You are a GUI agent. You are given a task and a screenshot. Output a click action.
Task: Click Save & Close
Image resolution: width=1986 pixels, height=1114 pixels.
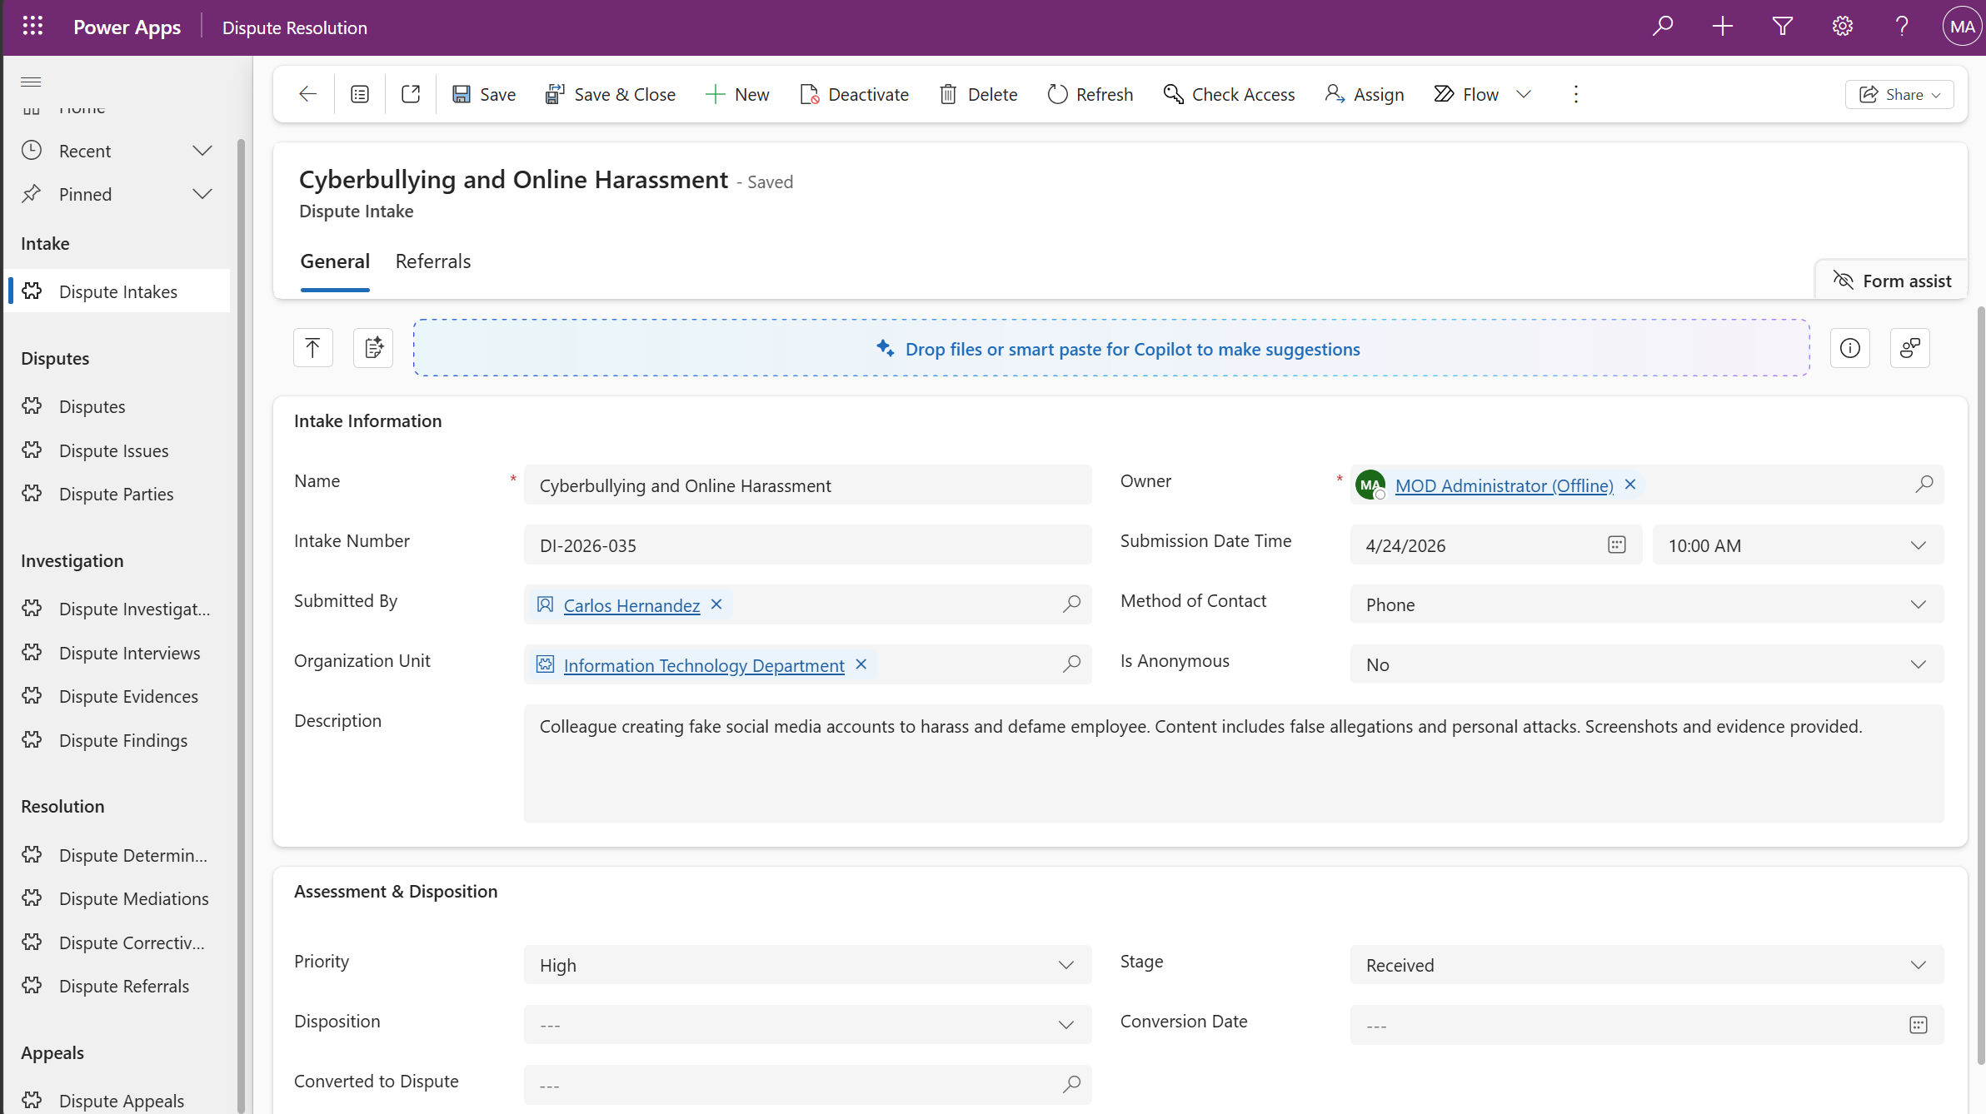tap(610, 94)
